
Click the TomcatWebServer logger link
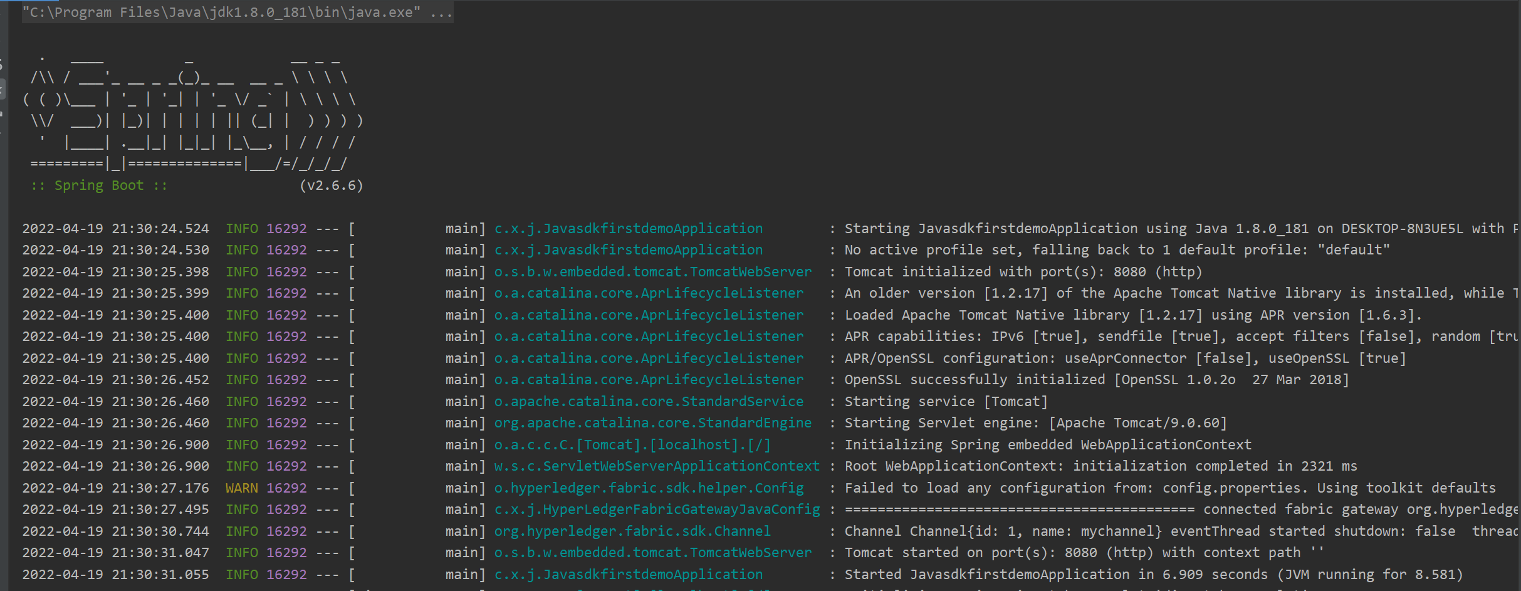pos(652,271)
